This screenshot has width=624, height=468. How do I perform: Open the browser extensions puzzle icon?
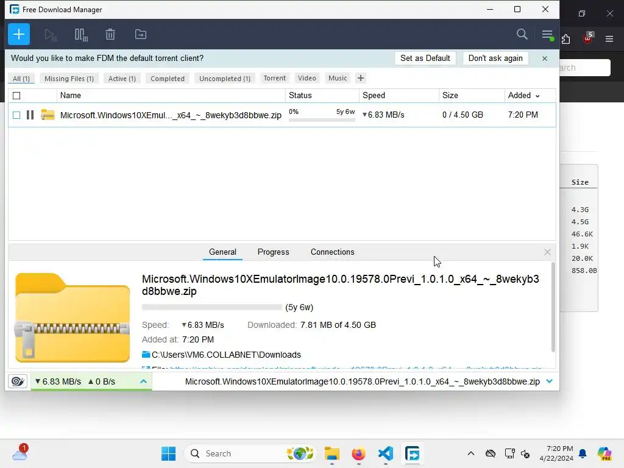point(565,39)
